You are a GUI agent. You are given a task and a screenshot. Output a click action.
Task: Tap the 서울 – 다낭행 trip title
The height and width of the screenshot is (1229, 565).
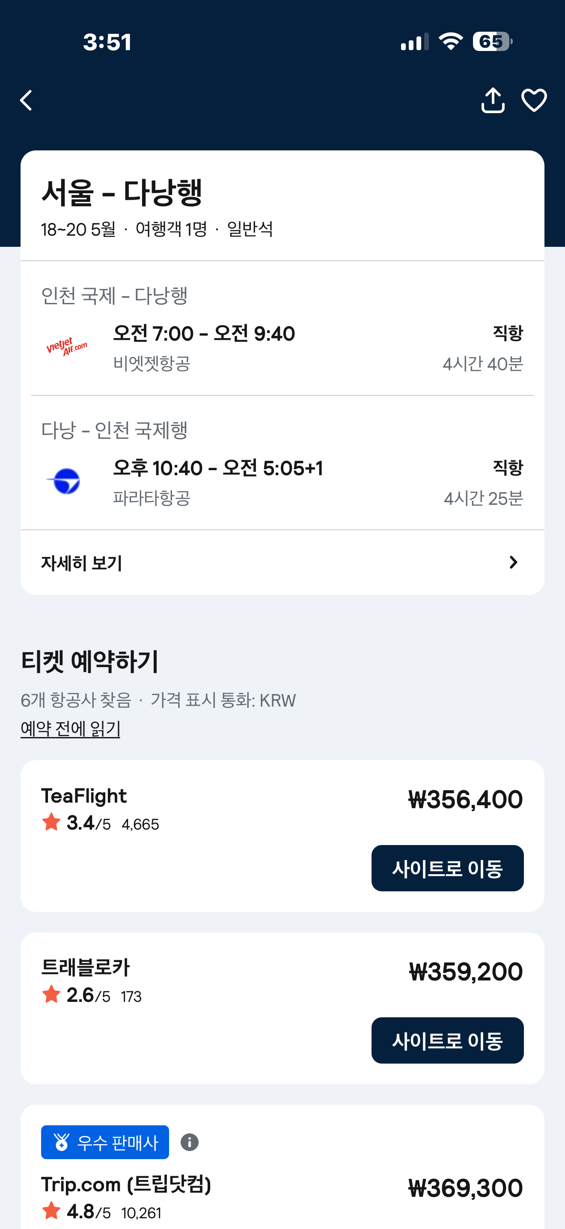[122, 193]
